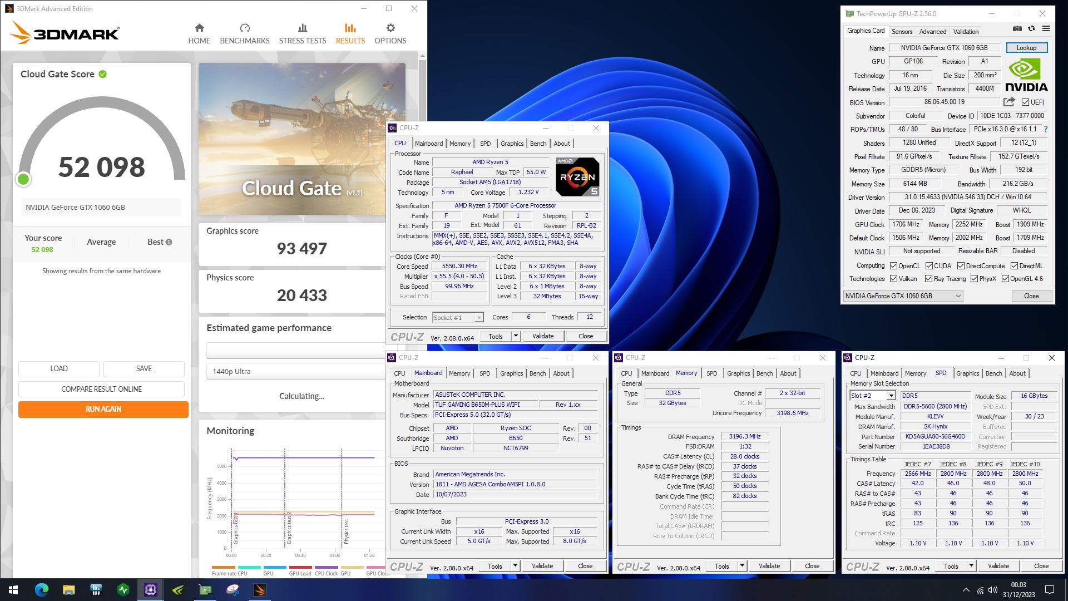Open Tools dropdown arrow in Mainboard window
This screenshot has height=601, width=1068.
point(515,566)
